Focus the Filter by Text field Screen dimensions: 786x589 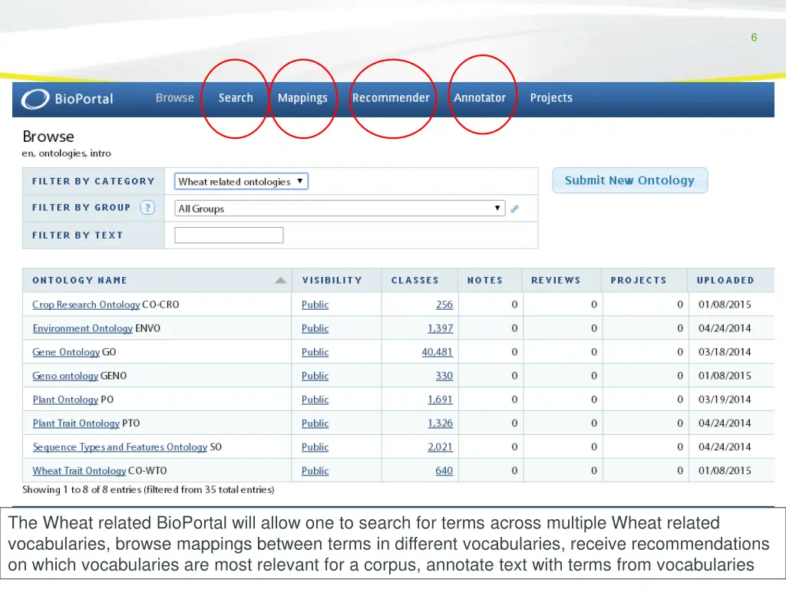[229, 235]
